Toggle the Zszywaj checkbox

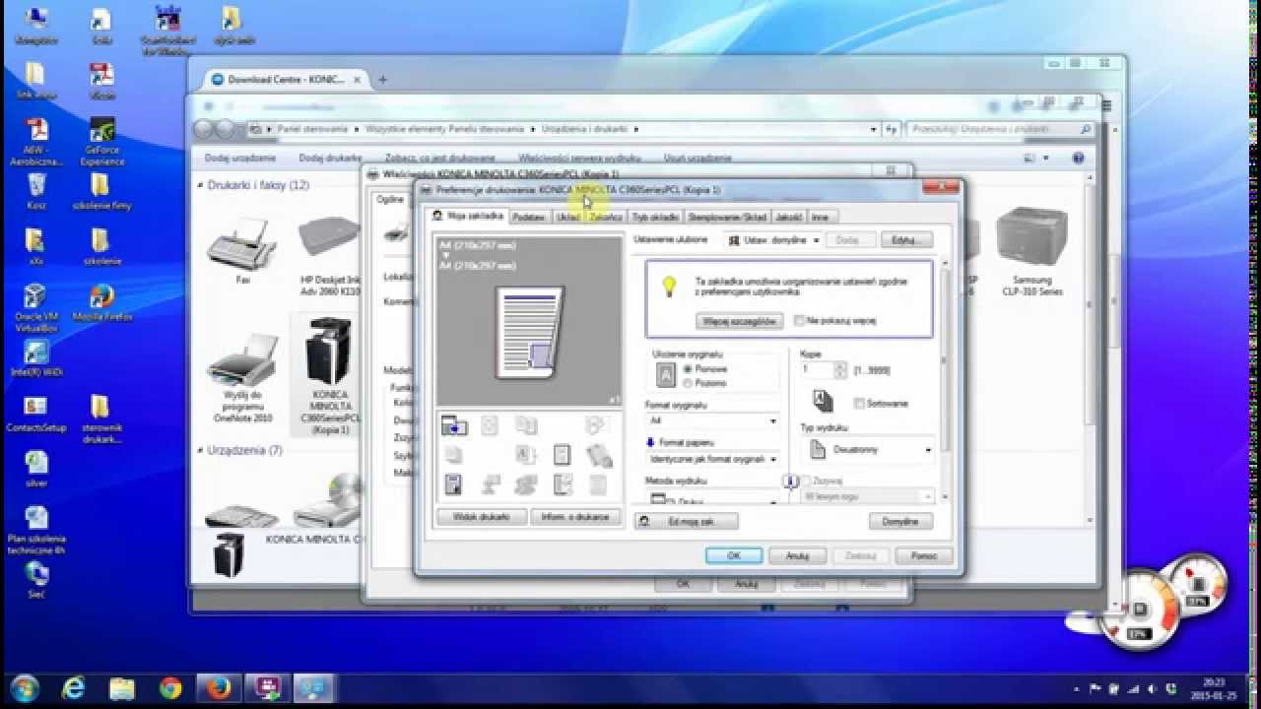(x=805, y=481)
